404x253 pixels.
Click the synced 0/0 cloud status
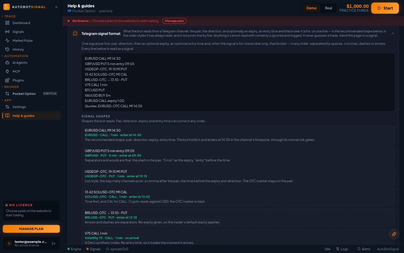(117, 249)
